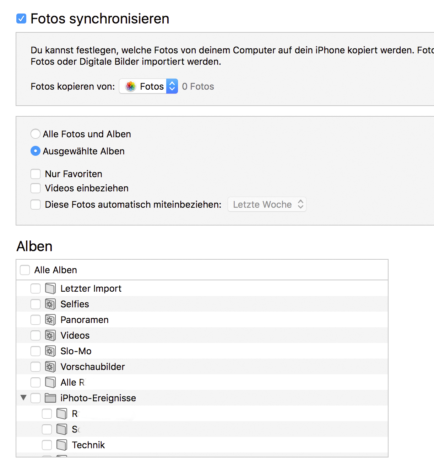Check the Alle Alben checkbox
The height and width of the screenshot is (466, 434).
pos(25,270)
